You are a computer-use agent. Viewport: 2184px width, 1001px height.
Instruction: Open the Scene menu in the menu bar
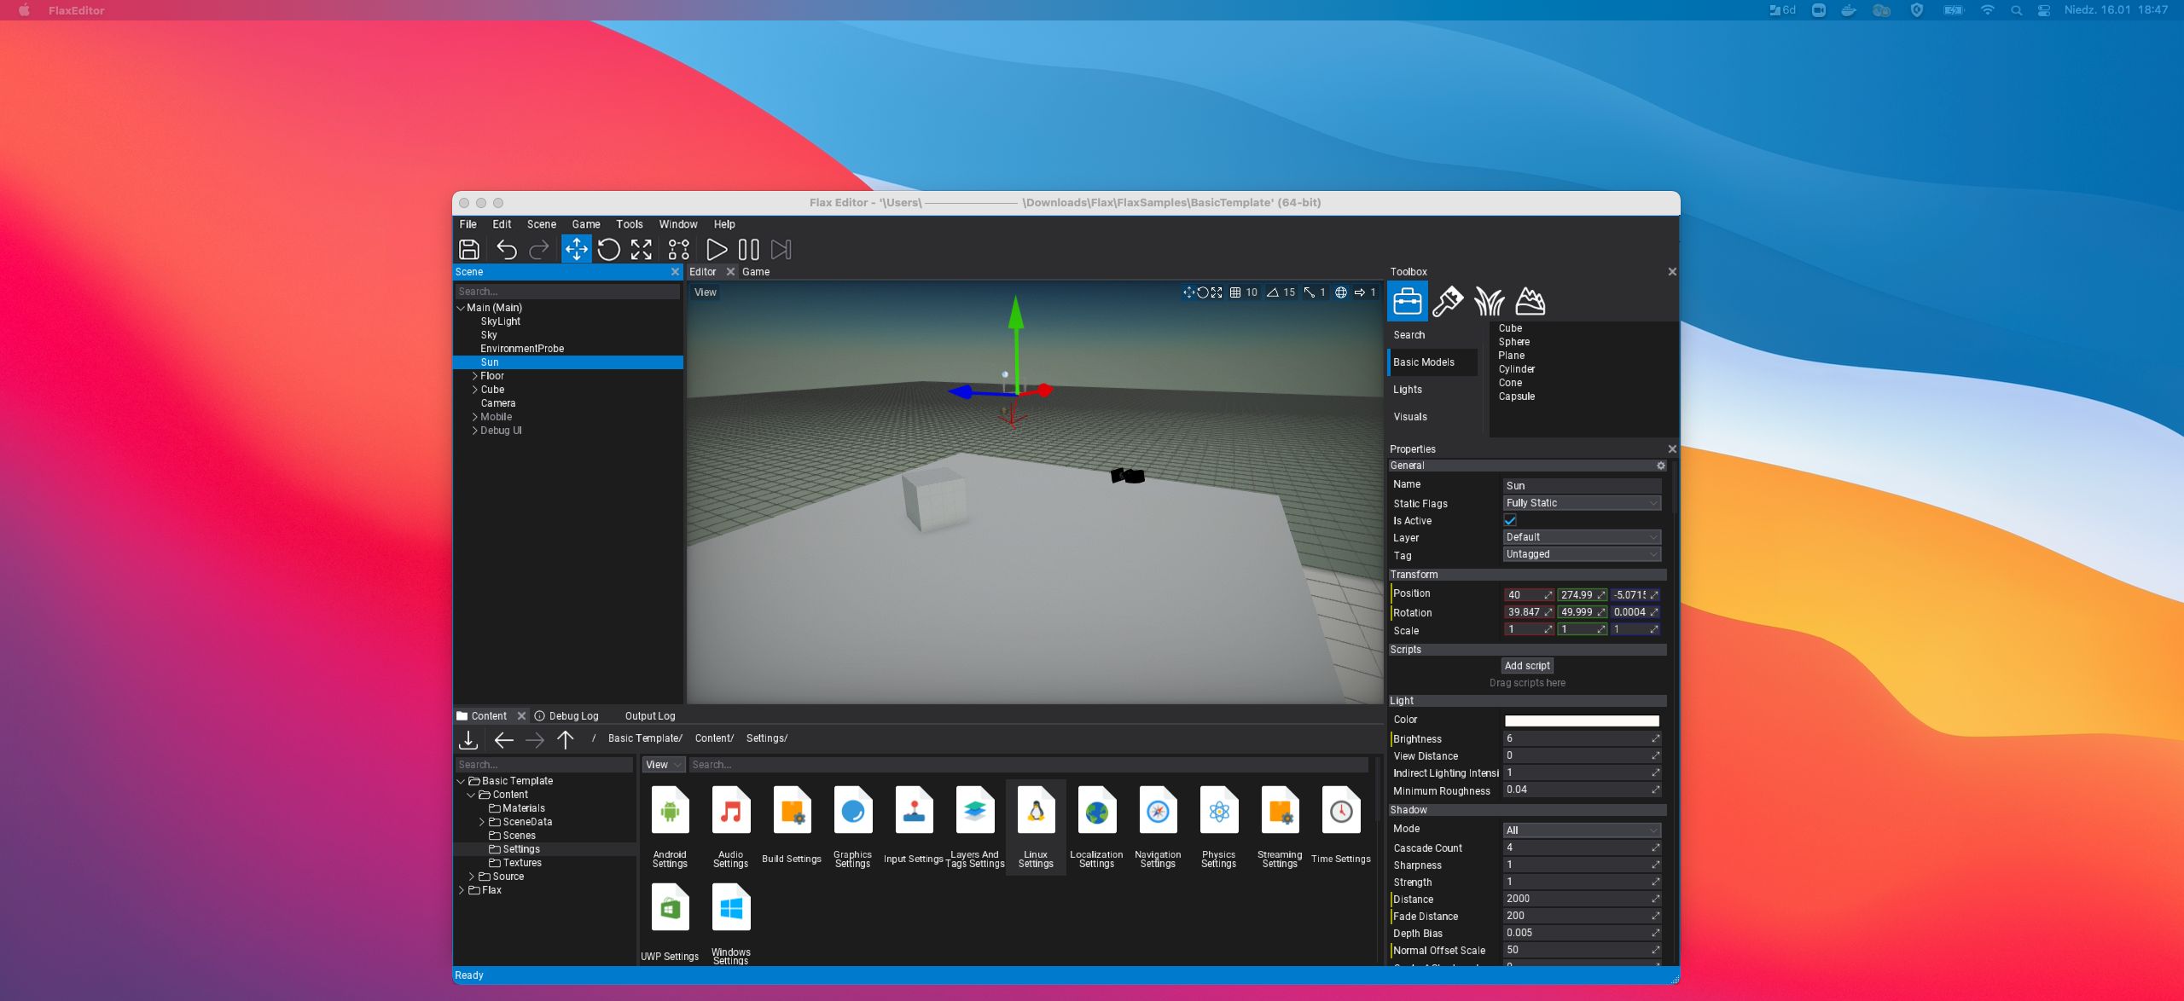542,224
